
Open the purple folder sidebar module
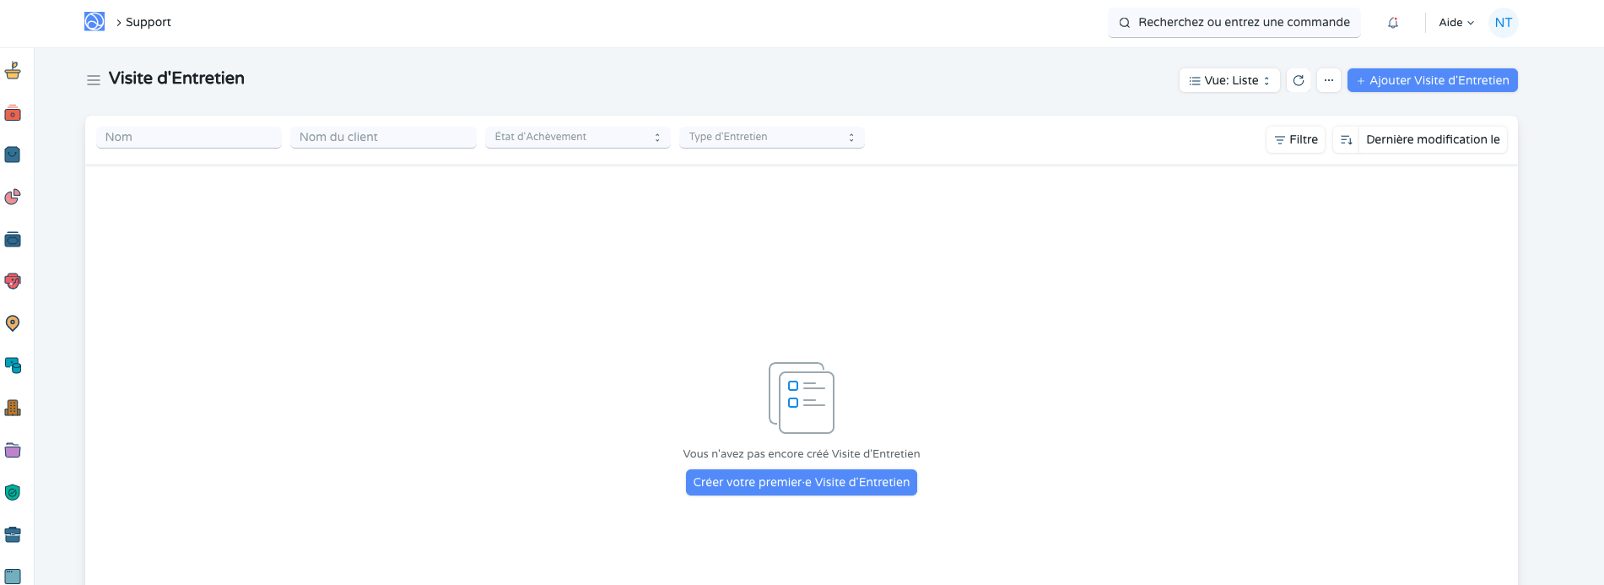pyautogui.click(x=13, y=450)
